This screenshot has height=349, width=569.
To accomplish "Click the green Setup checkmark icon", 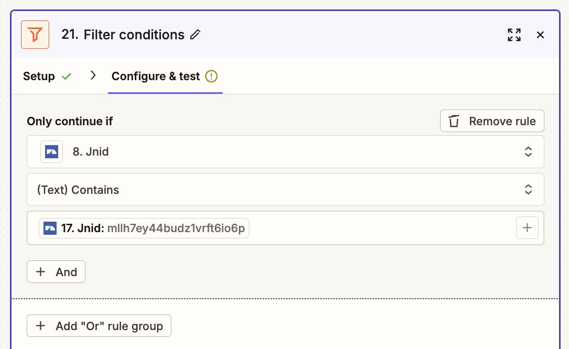I will [x=66, y=77].
